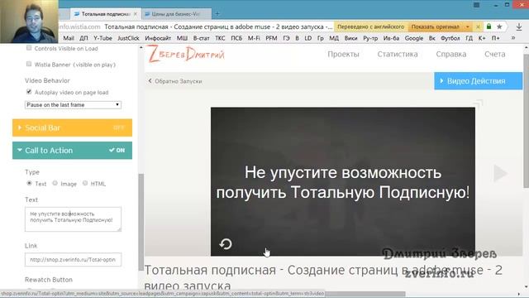Click the left panel vertical scrollbar
529x298 pixels.
click(141, 222)
